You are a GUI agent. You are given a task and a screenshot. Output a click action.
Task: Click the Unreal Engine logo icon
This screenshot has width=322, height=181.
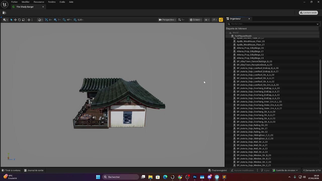coord(5,5)
